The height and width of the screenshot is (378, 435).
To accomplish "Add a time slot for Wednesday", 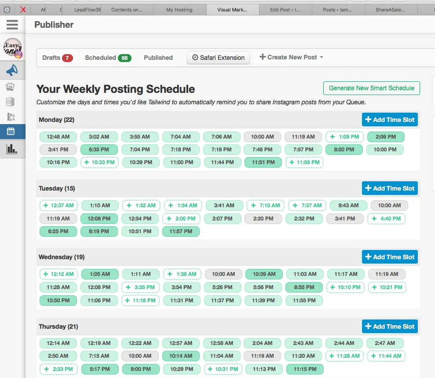I will click(x=390, y=257).
